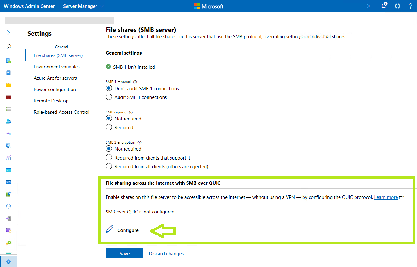Open the Local users and groups icon
417x267 pixels.
click(9, 121)
